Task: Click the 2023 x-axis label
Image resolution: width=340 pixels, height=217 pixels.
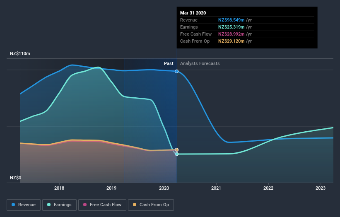Action: 321,188
